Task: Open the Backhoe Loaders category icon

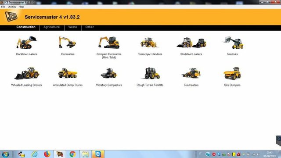Action: 26,43
